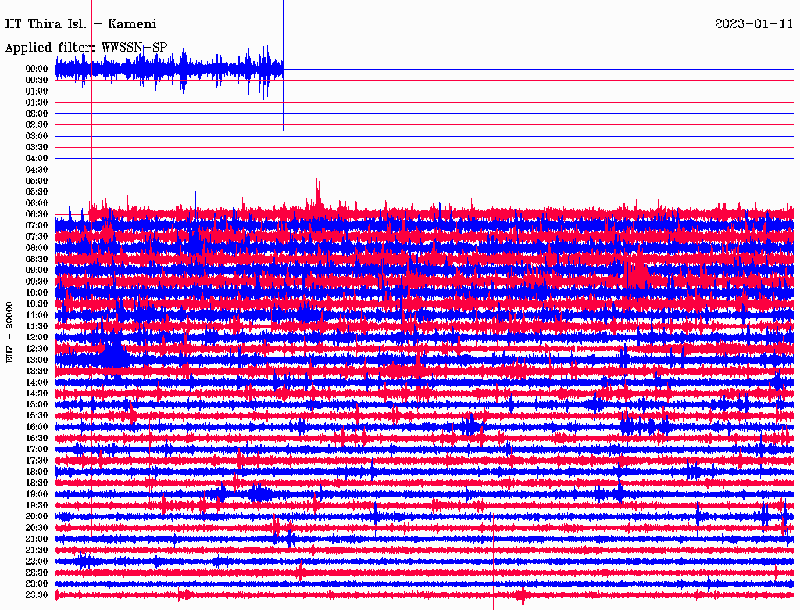The width and height of the screenshot is (800, 610).
Task: Select the 11:00 time label
Action: tap(37, 315)
